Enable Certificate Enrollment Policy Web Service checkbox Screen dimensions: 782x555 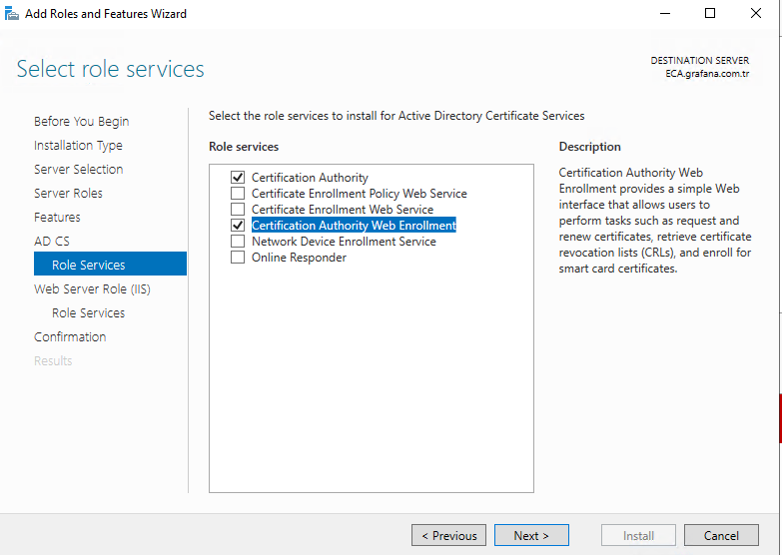[x=238, y=193]
